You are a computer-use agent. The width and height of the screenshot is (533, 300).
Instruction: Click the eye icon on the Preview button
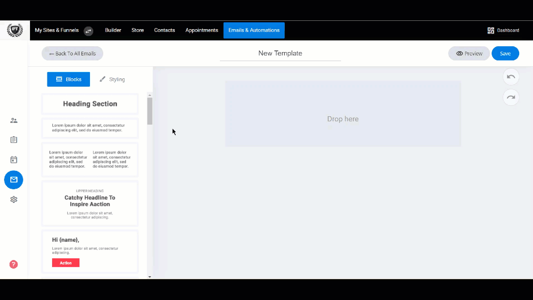pos(459,53)
